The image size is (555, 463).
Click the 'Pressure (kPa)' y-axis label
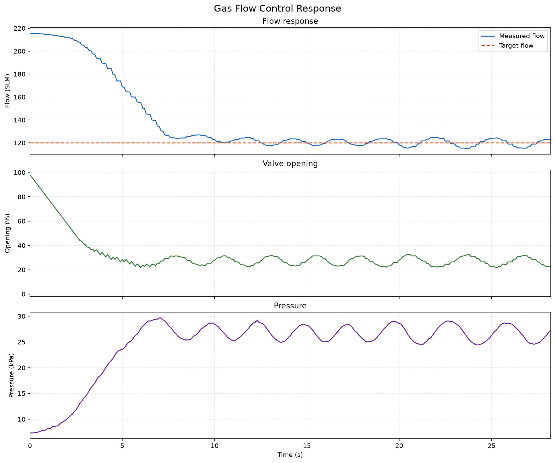point(11,375)
